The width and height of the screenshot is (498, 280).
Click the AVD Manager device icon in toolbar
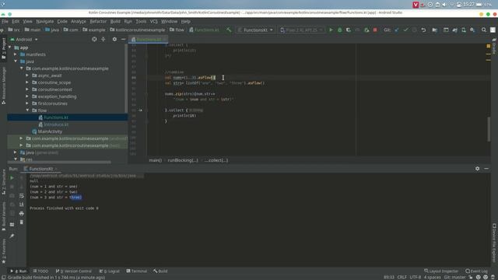pyautogui.click(x=464, y=30)
